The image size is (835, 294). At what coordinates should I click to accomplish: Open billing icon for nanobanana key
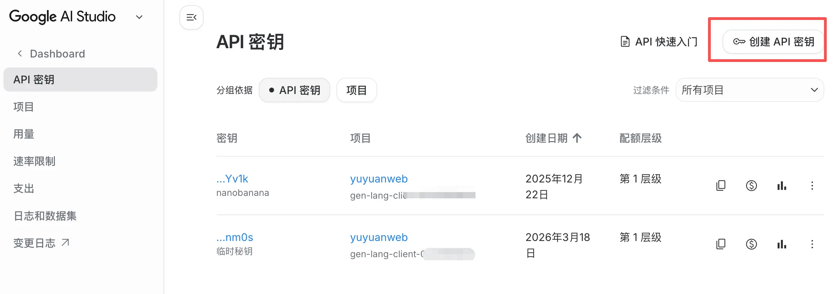pyautogui.click(x=751, y=186)
